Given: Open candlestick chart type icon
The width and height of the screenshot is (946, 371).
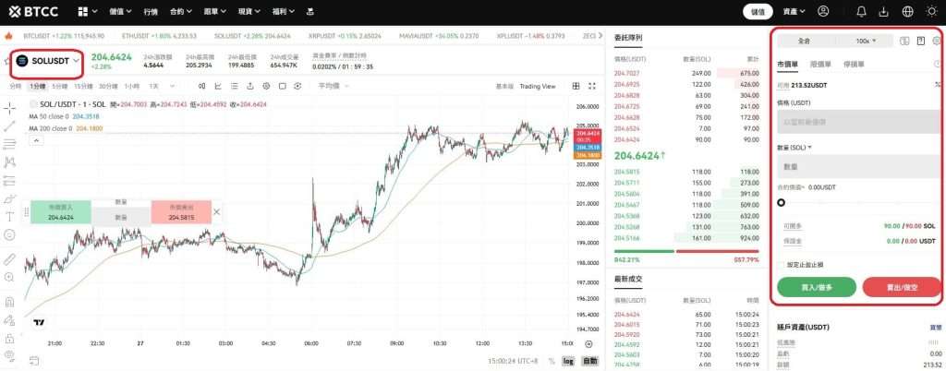Looking at the screenshot, I should [x=202, y=86].
